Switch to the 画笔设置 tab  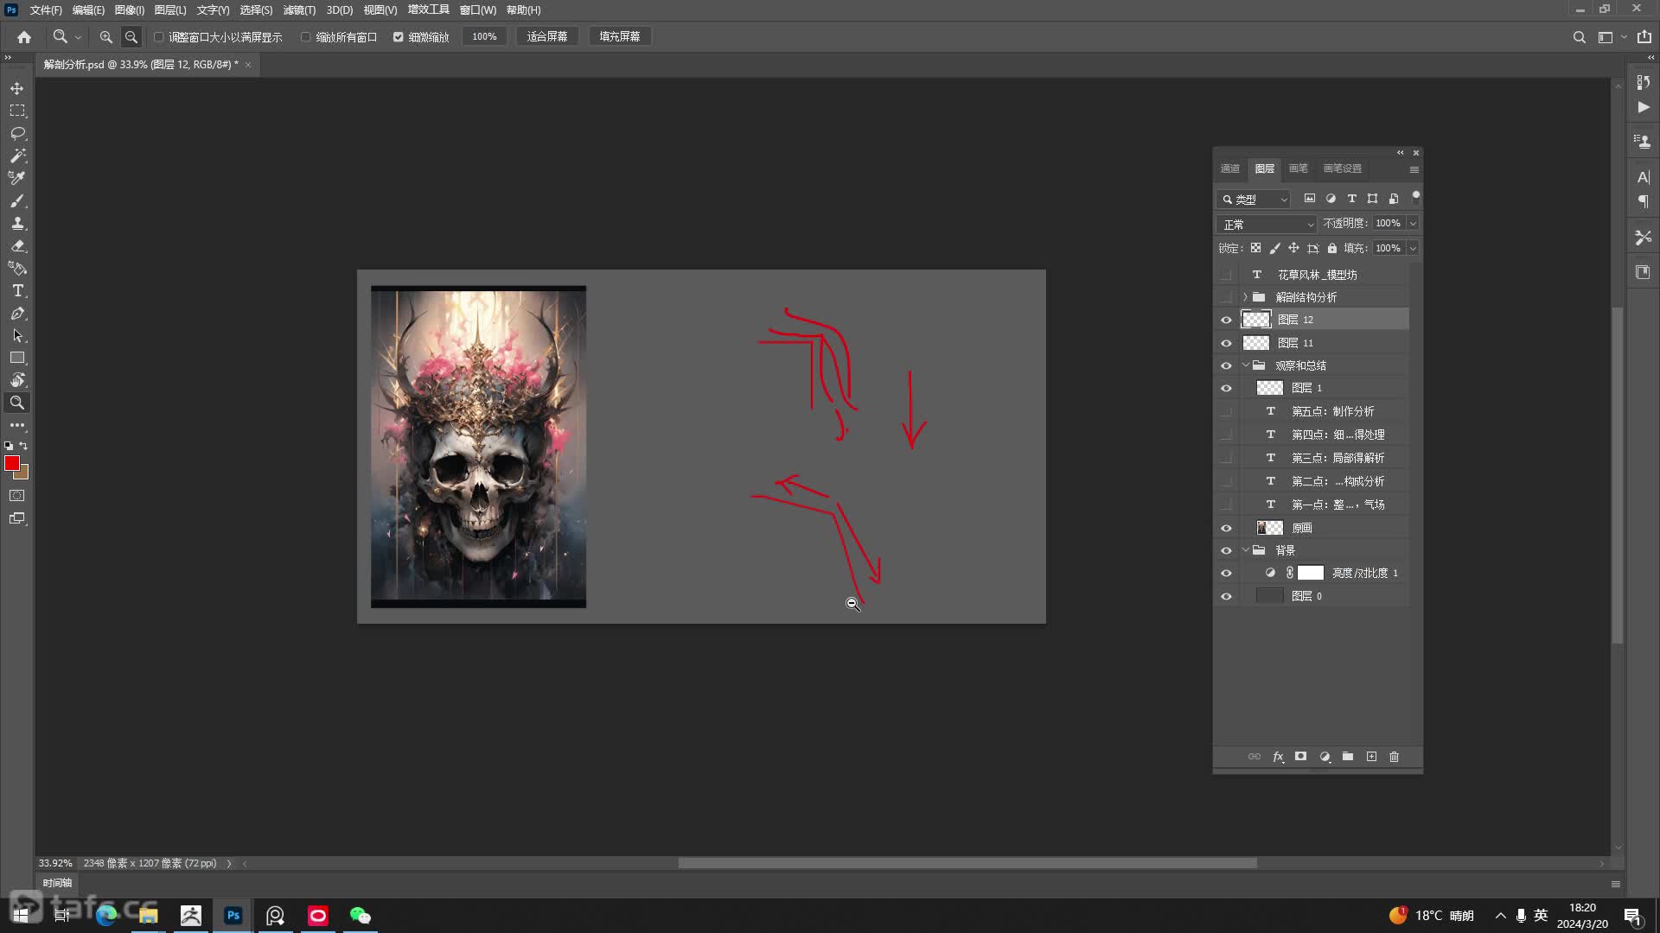[1342, 168]
